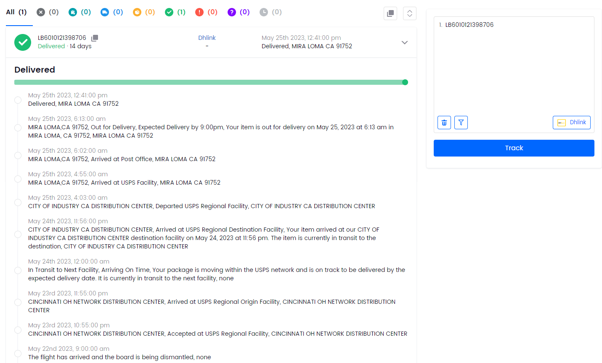The height and width of the screenshot is (363, 602).
Task: Click the timeline marker for 6:02:00 am event
Action: pos(18,155)
